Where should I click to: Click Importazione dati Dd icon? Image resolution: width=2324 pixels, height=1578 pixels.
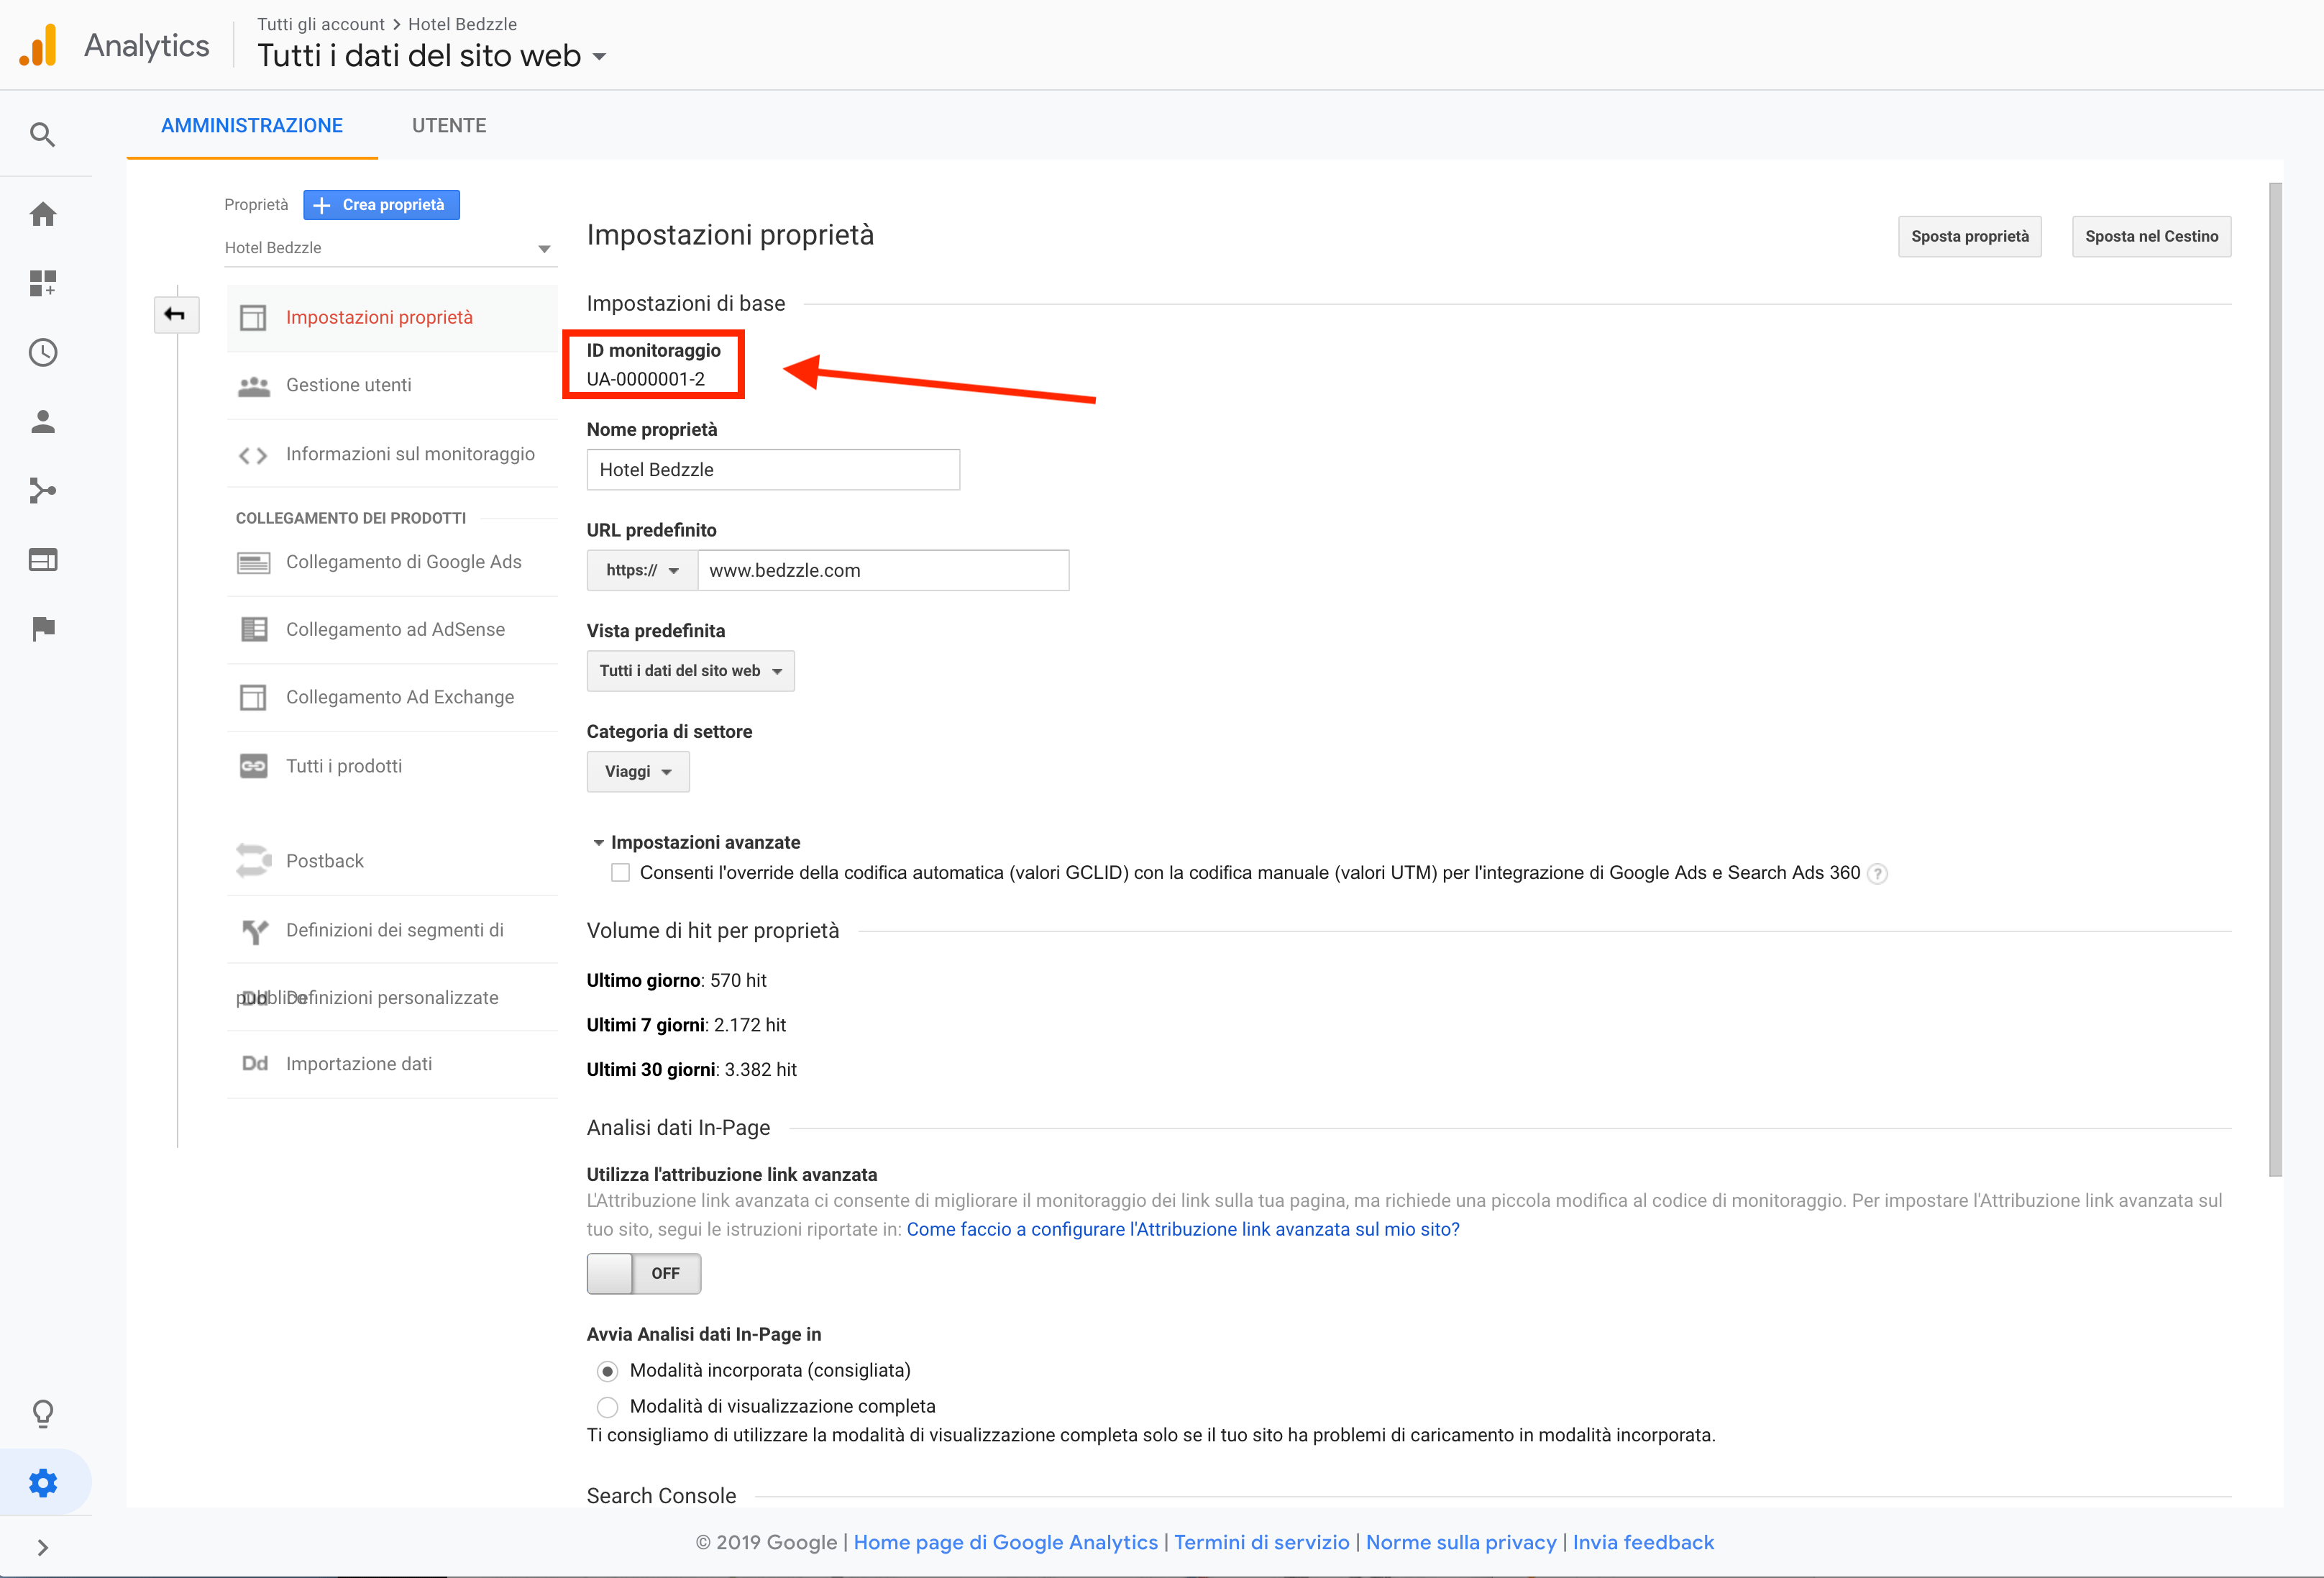(255, 1064)
